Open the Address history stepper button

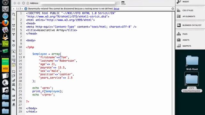[x=118, y=3]
